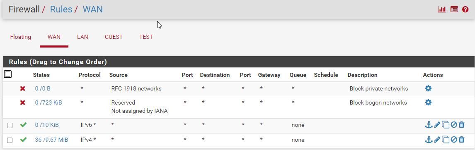
Task: Click the help question mark icon
Action: 465,10
